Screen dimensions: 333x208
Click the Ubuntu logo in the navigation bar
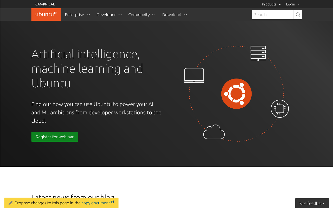tap(46, 15)
